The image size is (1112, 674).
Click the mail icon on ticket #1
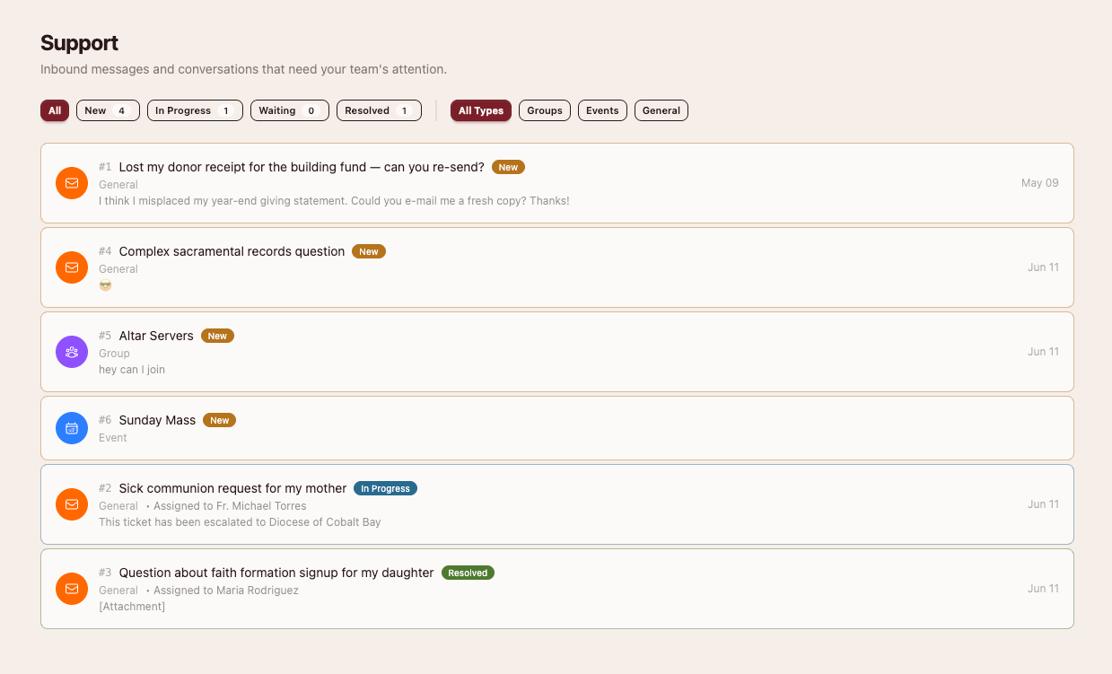click(72, 183)
